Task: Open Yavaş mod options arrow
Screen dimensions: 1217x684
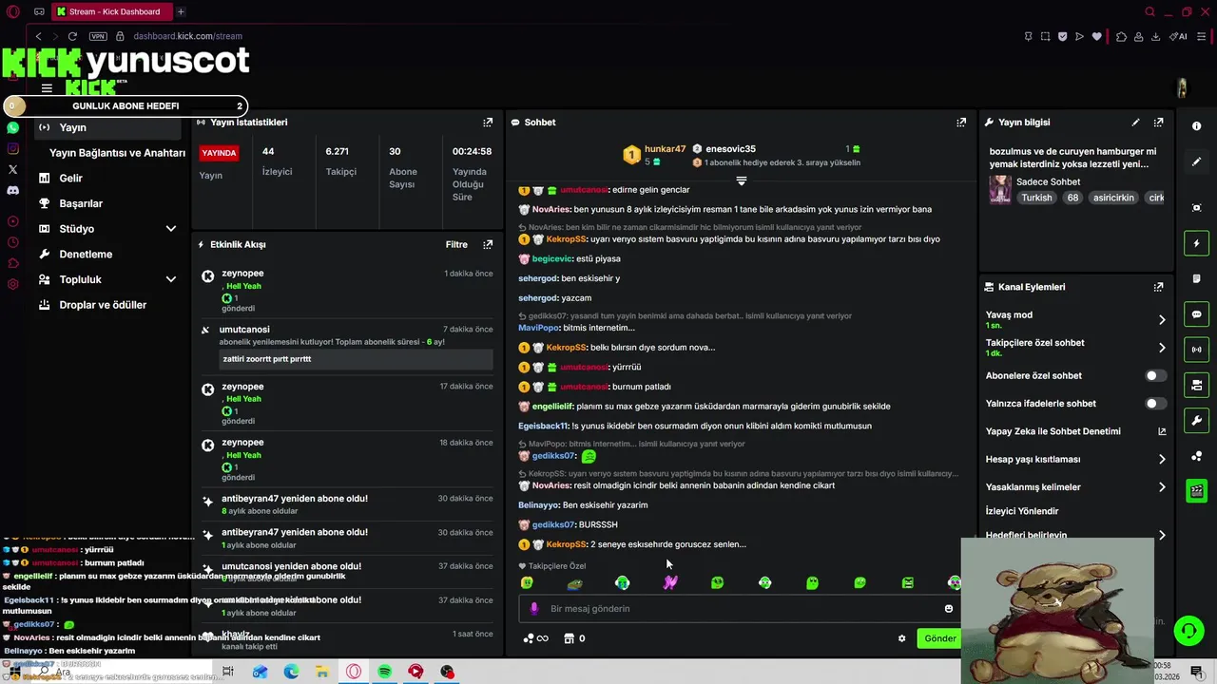Action: (x=1162, y=320)
